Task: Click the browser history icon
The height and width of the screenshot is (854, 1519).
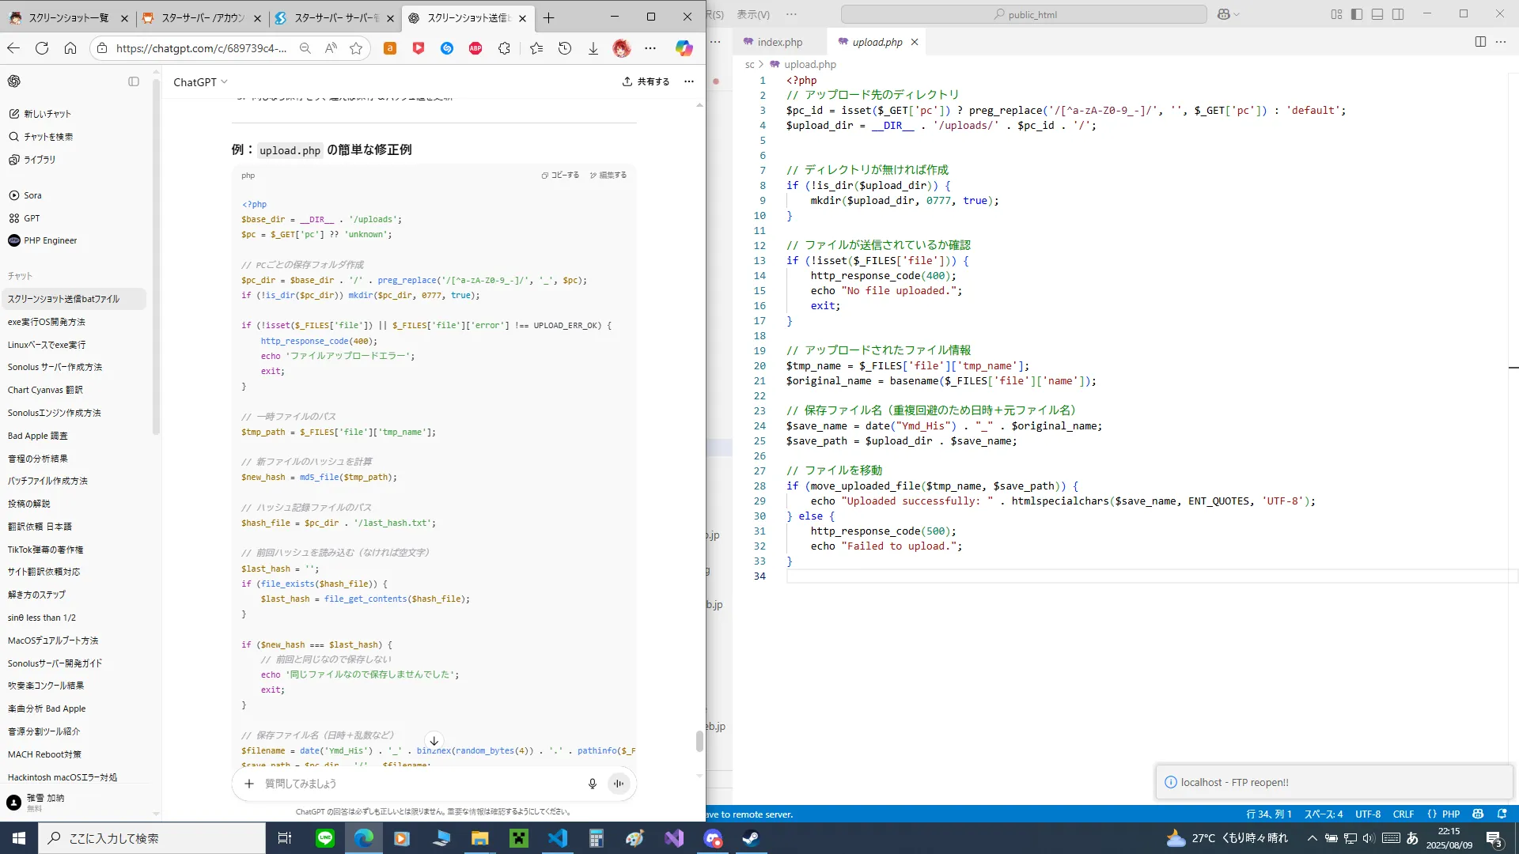Action: [x=565, y=48]
